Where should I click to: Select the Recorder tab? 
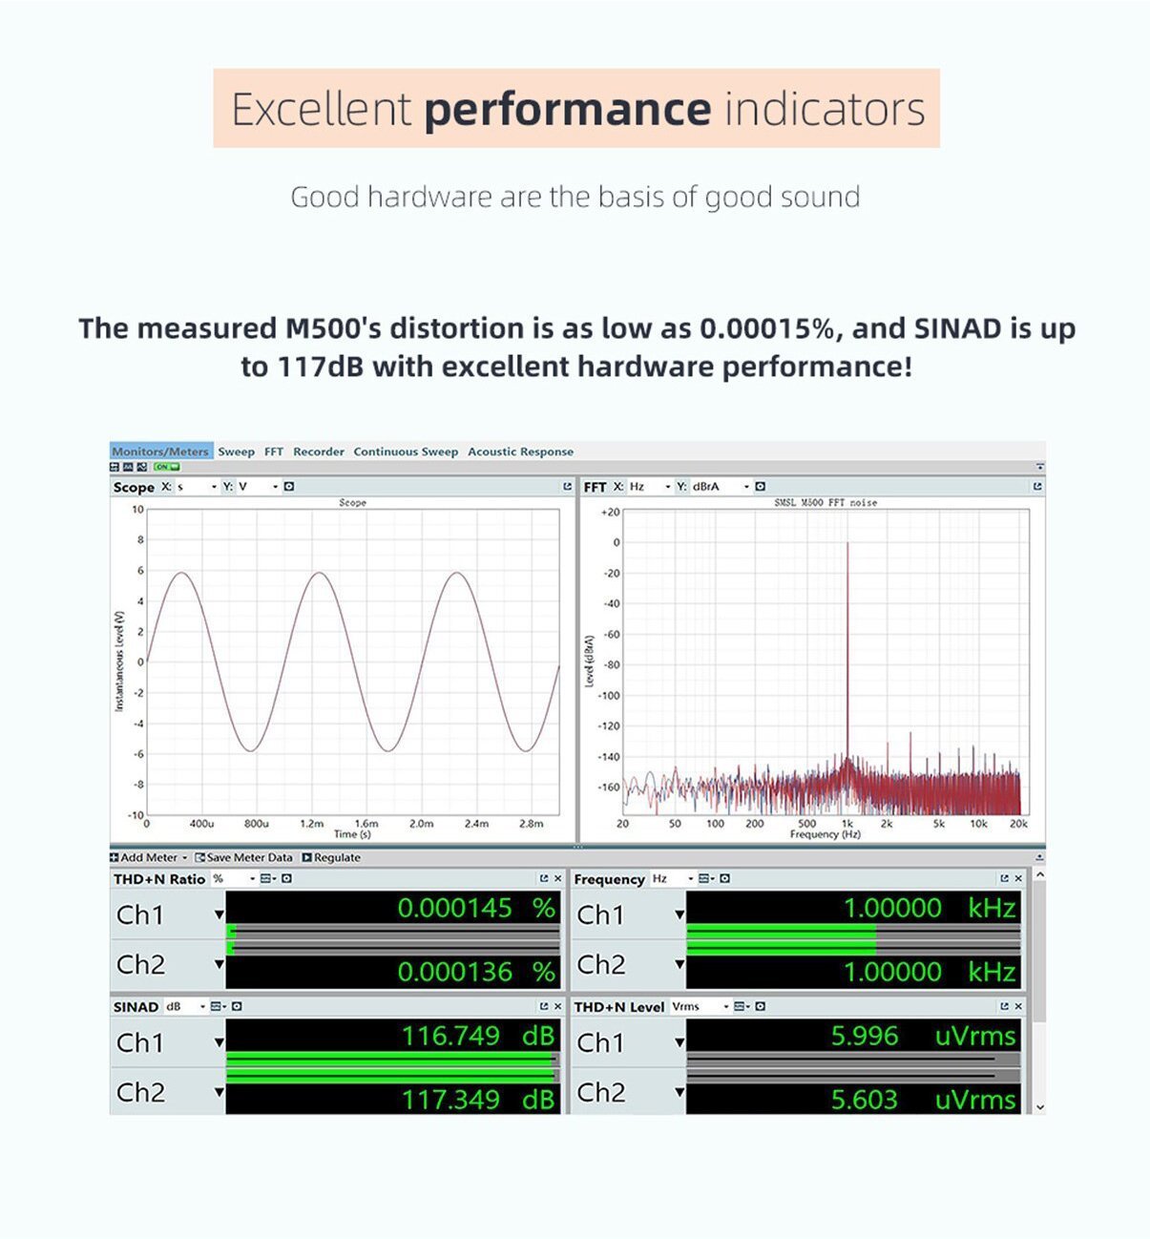tap(319, 451)
